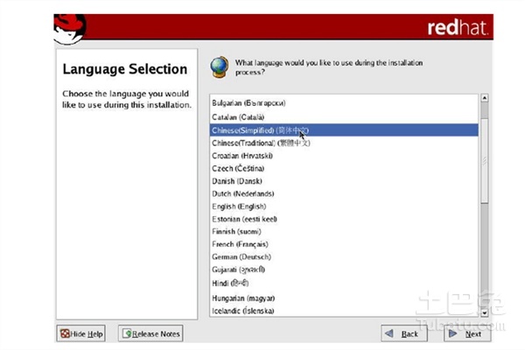This screenshot has height=350, width=525.
Task: Choose Chinese(Traditional) from the list
Action: (x=344, y=143)
